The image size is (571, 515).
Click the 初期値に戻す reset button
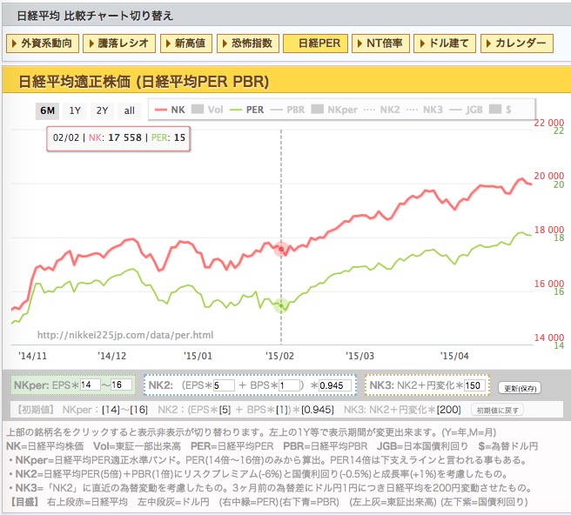point(497,411)
